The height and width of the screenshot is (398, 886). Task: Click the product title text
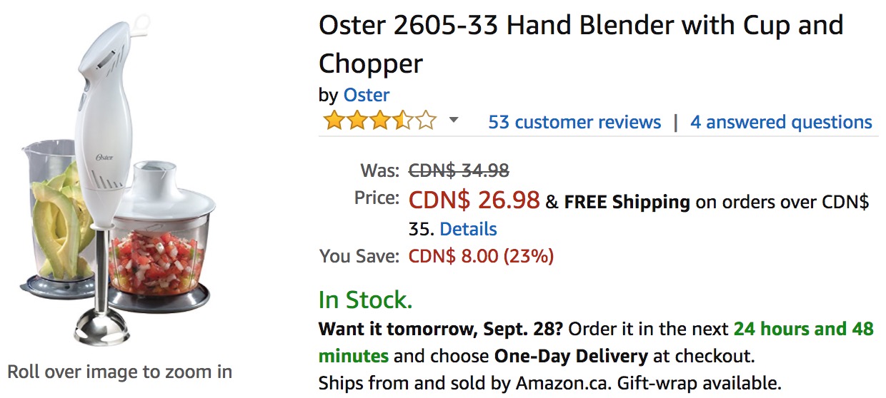click(581, 44)
